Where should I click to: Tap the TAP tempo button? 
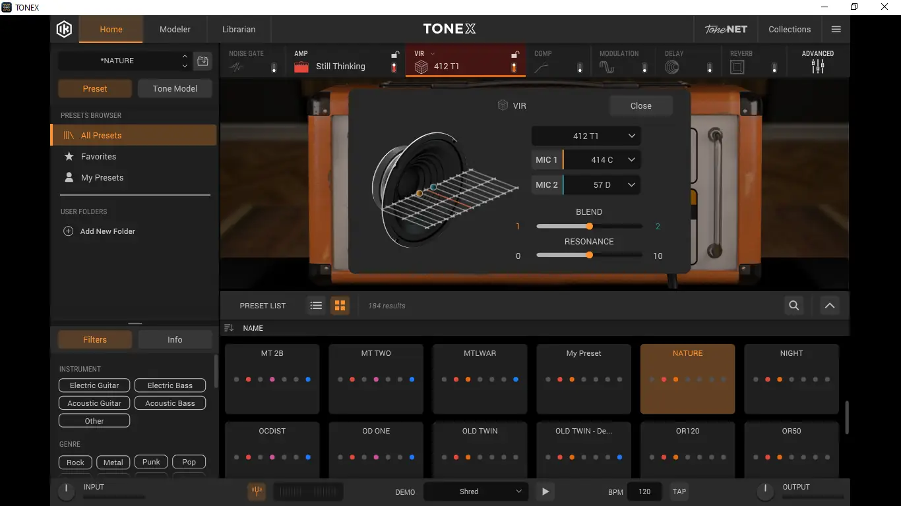click(679, 492)
